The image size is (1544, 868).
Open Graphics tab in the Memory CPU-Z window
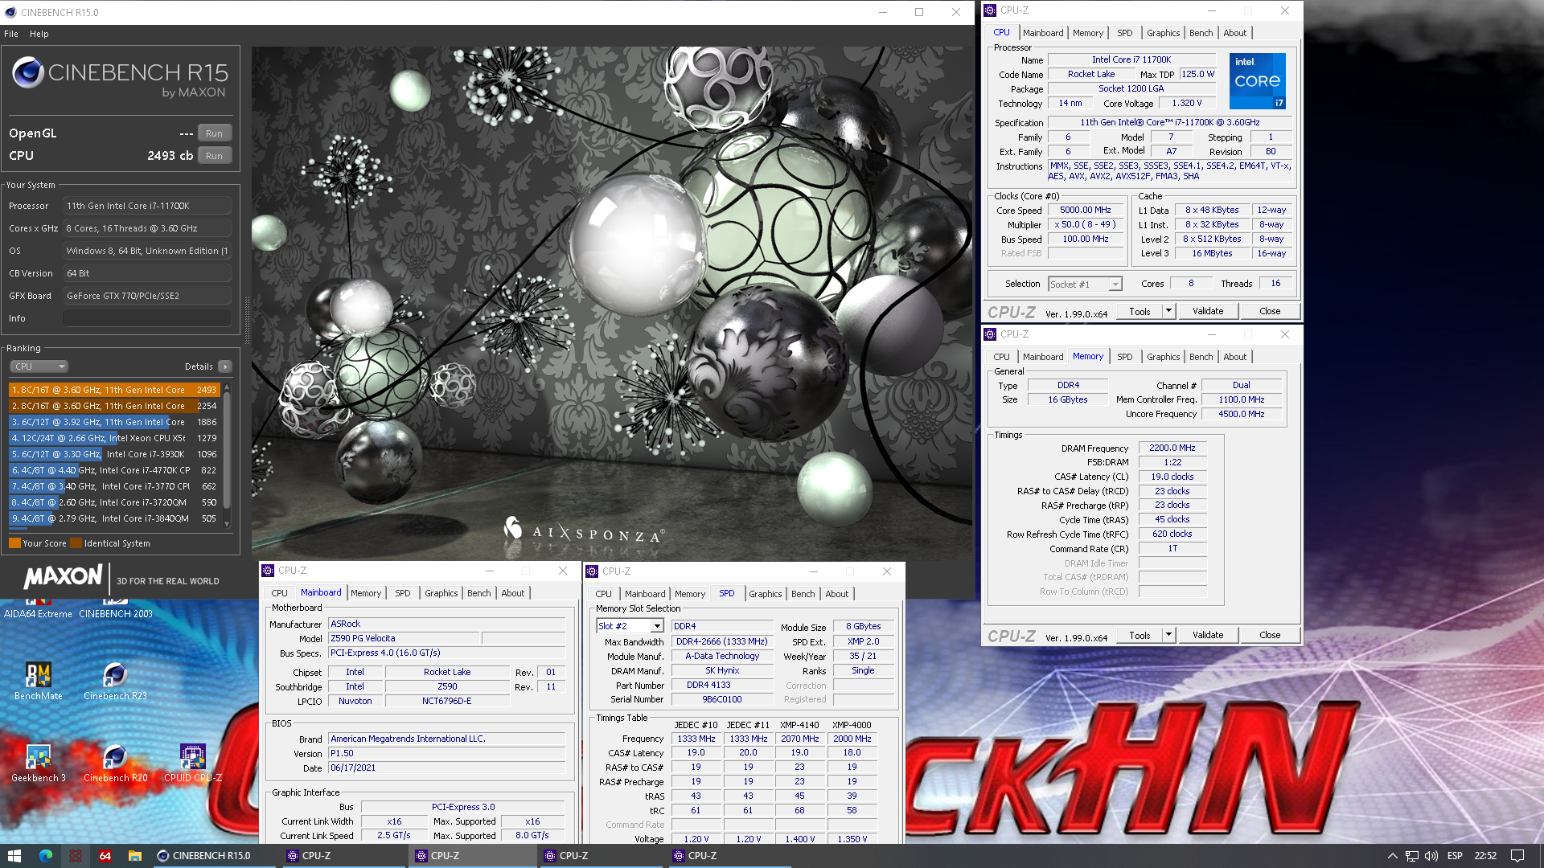1163,357
